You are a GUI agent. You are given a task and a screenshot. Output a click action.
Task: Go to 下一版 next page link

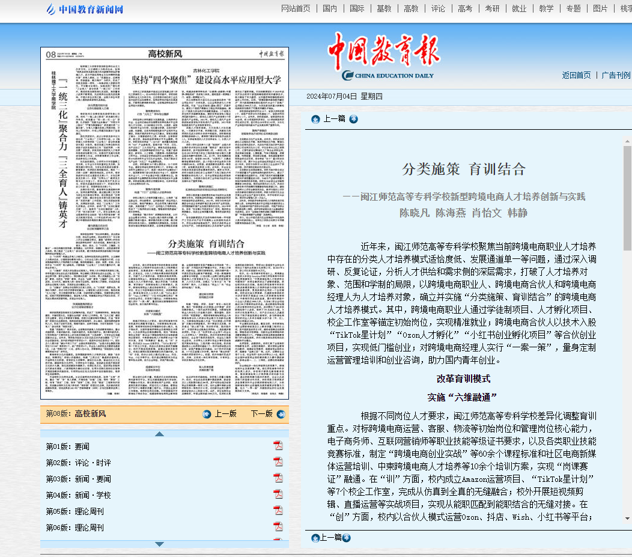point(261,414)
